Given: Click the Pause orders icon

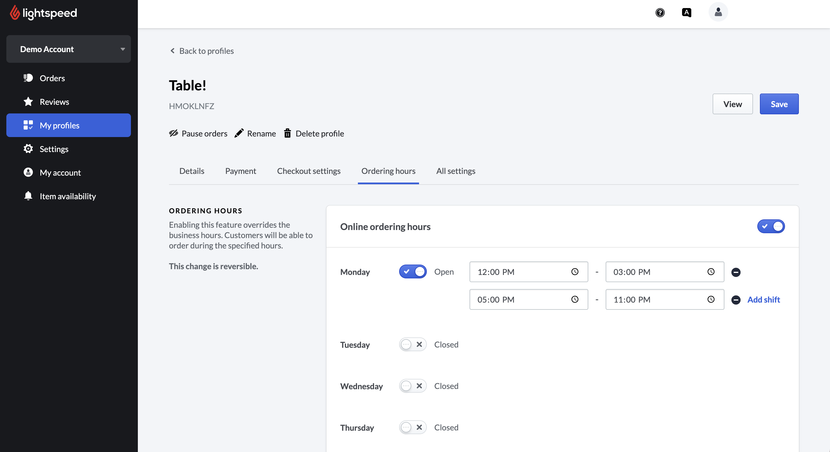Looking at the screenshot, I should click(x=174, y=133).
